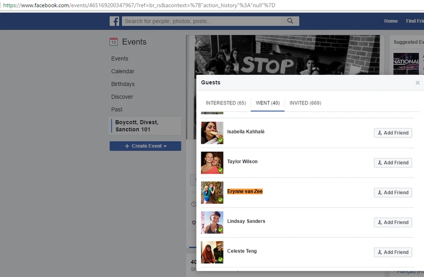Open Isabella Kahhalé's profile photo
Screen dimensions: 424x277
tap(212, 133)
